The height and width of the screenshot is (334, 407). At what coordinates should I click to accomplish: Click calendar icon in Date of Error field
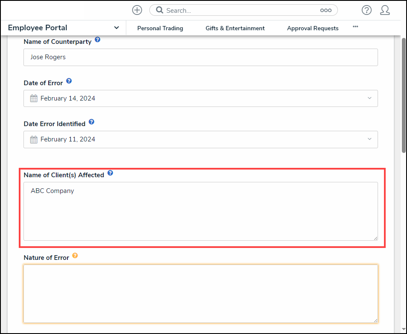point(34,98)
